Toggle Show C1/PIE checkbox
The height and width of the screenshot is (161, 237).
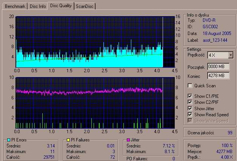190,96
